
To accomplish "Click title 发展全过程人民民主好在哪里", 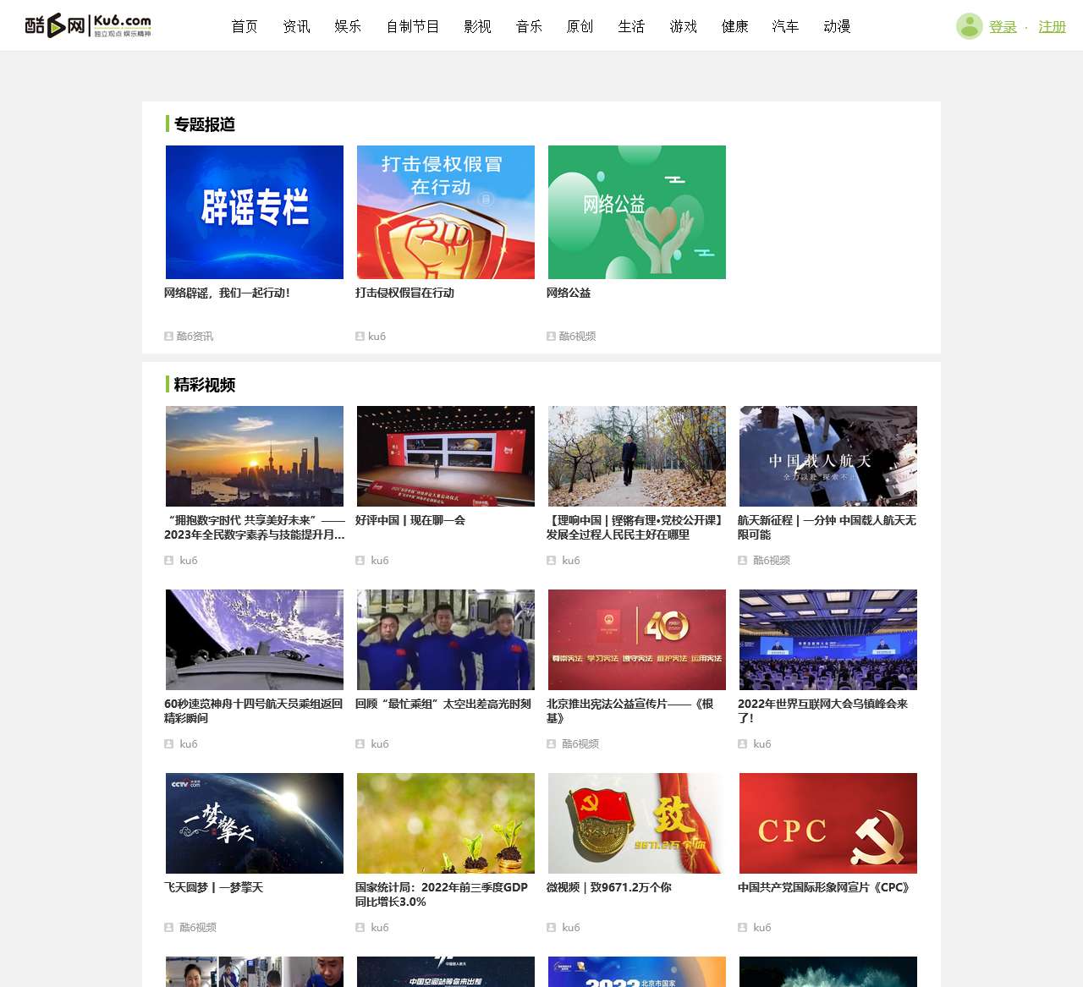I will [635, 527].
